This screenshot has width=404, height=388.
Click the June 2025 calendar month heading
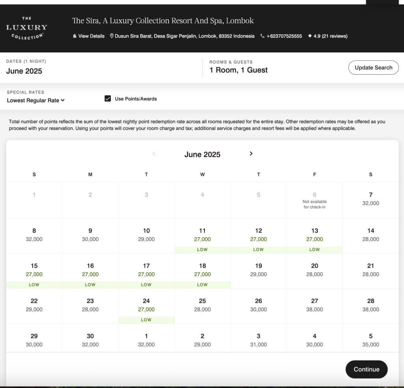tap(202, 154)
